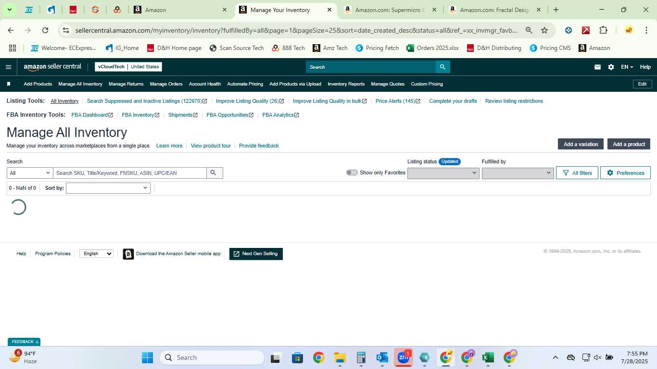657x369 pixels.
Task: Click the Help link in the header
Action: point(645,67)
